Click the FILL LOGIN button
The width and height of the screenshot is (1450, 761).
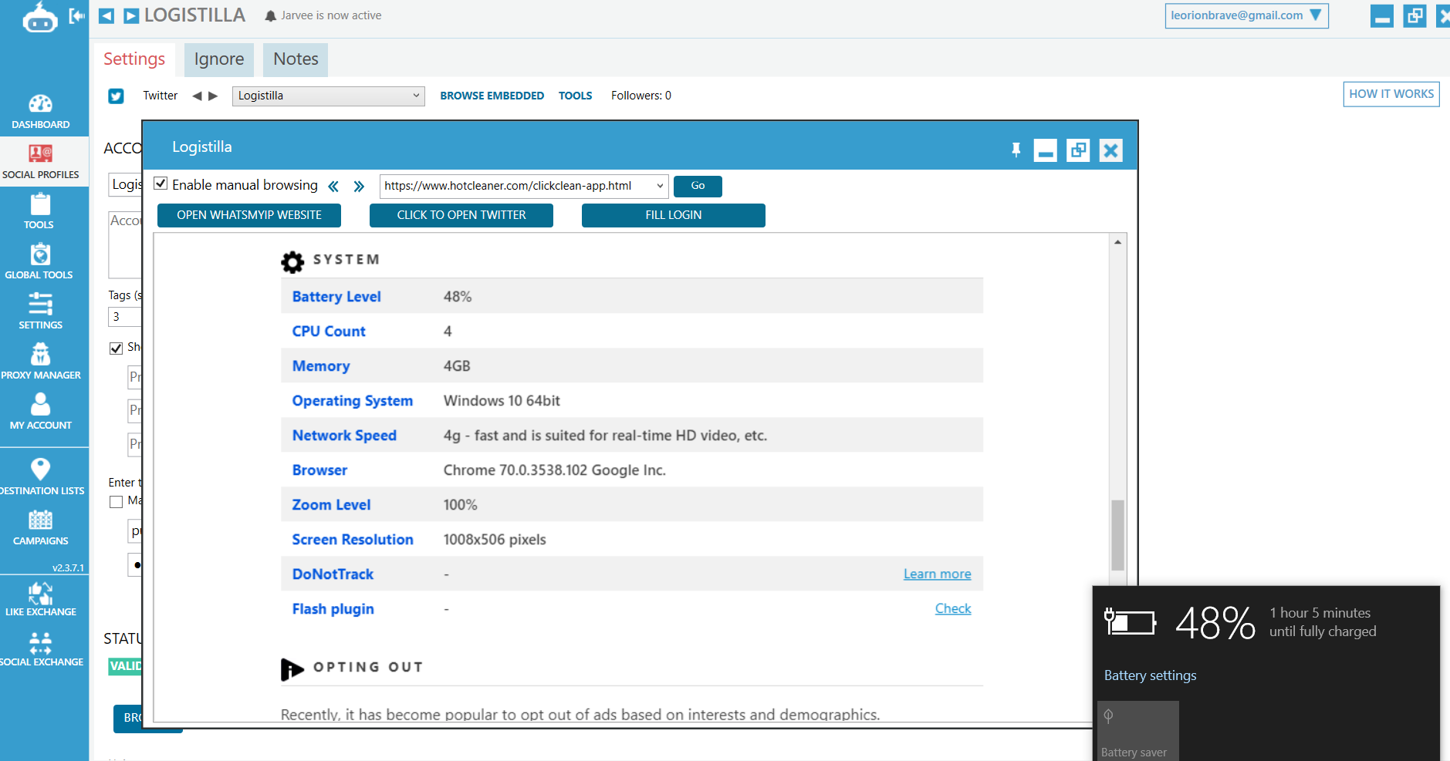click(673, 215)
